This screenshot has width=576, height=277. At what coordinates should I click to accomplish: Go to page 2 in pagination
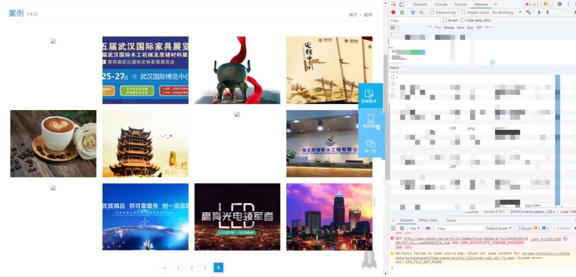click(x=192, y=268)
